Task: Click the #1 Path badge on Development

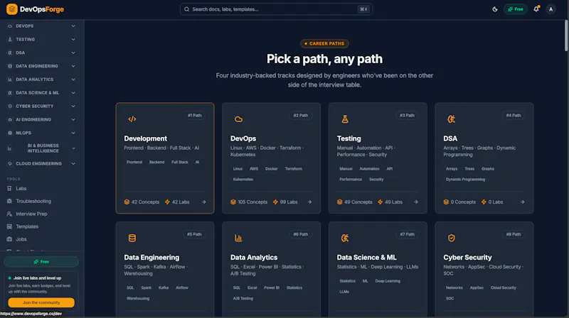Action: pyautogui.click(x=194, y=116)
